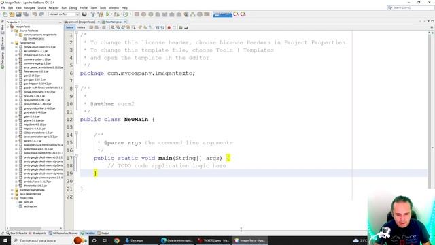The image size is (435, 245).
Task: Open the Files side tab
Action: (x=3, y=29)
